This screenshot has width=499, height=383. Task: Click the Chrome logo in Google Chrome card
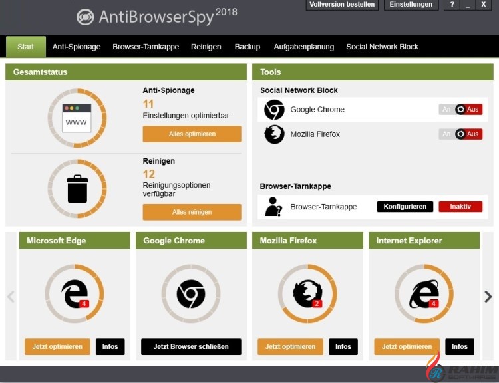(x=191, y=294)
